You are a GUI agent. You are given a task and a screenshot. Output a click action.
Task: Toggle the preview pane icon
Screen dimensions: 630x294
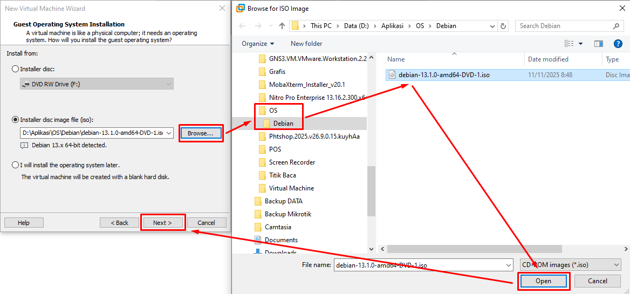pos(598,44)
